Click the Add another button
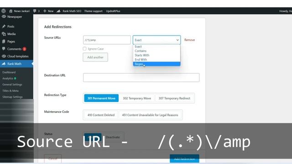The height and width of the screenshot is (164, 292). [95, 57]
